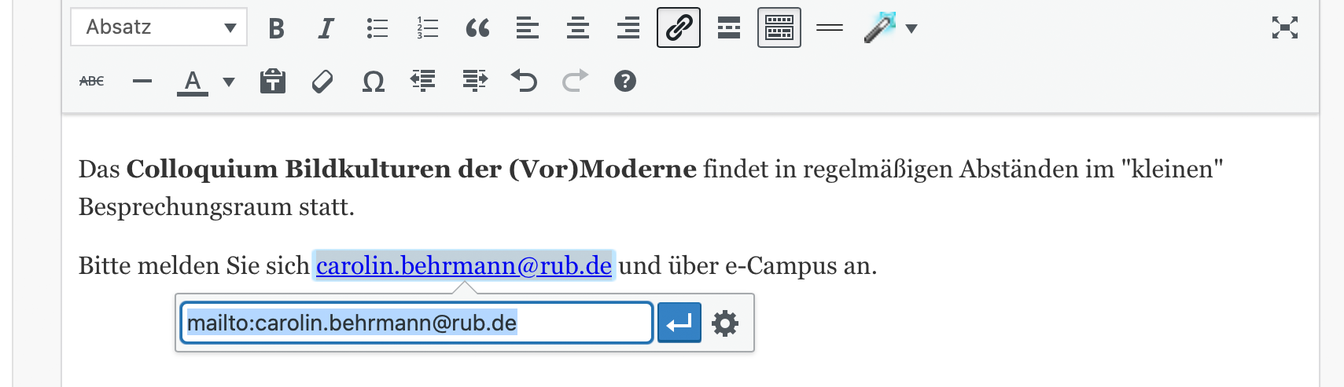
Task: Insert a bulleted list
Action: pos(377,28)
